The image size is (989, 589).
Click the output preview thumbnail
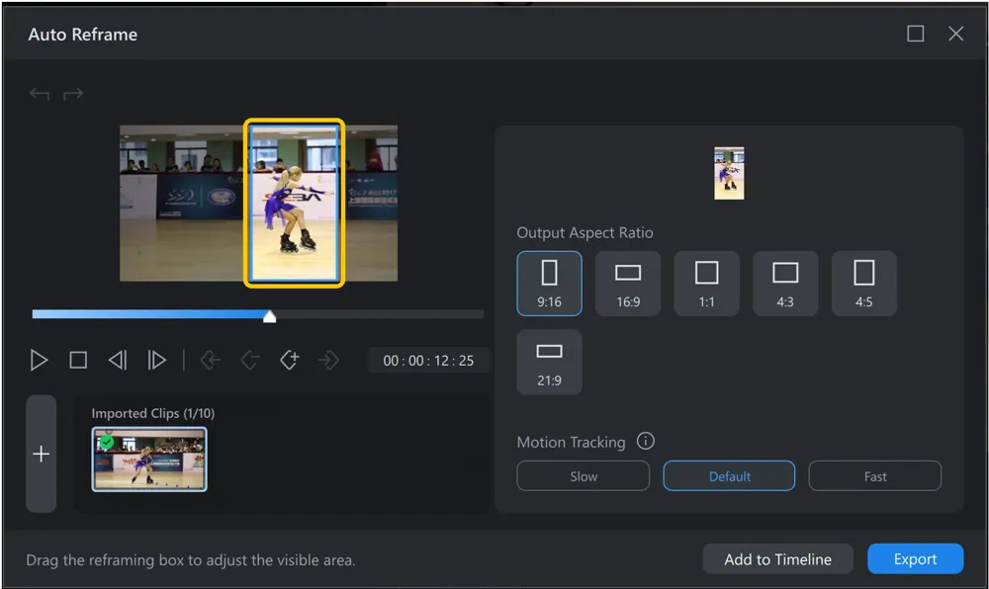pyautogui.click(x=729, y=173)
